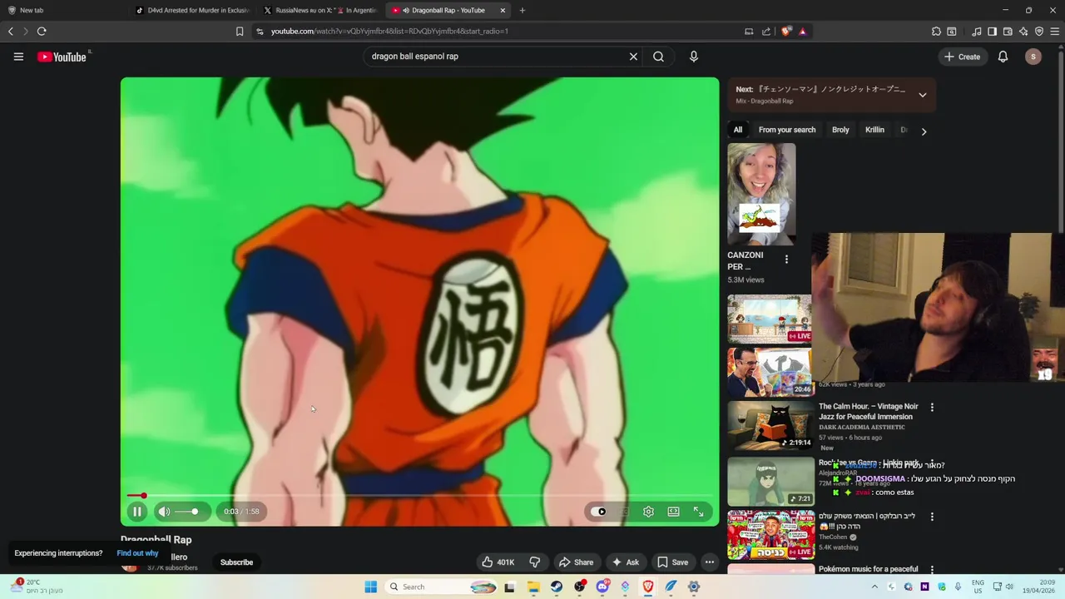This screenshot has height=599, width=1065.
Task: Toggle subtitles in the video player
Action: tap(624, 512)
